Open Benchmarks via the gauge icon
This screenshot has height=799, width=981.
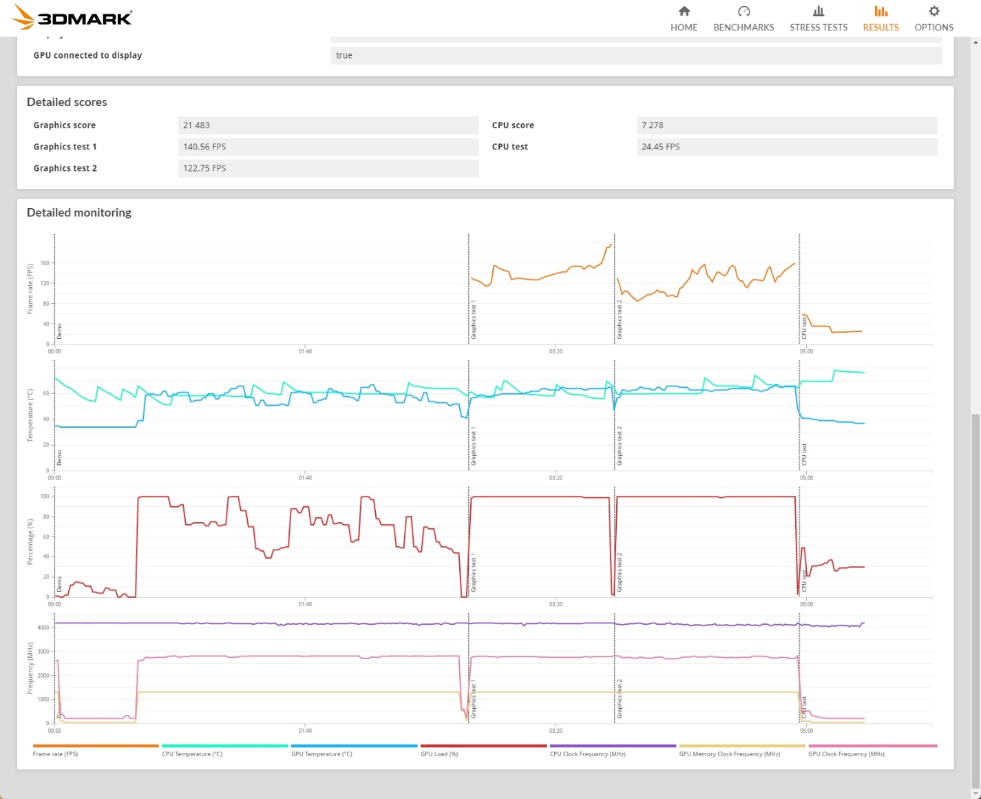[743, 11]
